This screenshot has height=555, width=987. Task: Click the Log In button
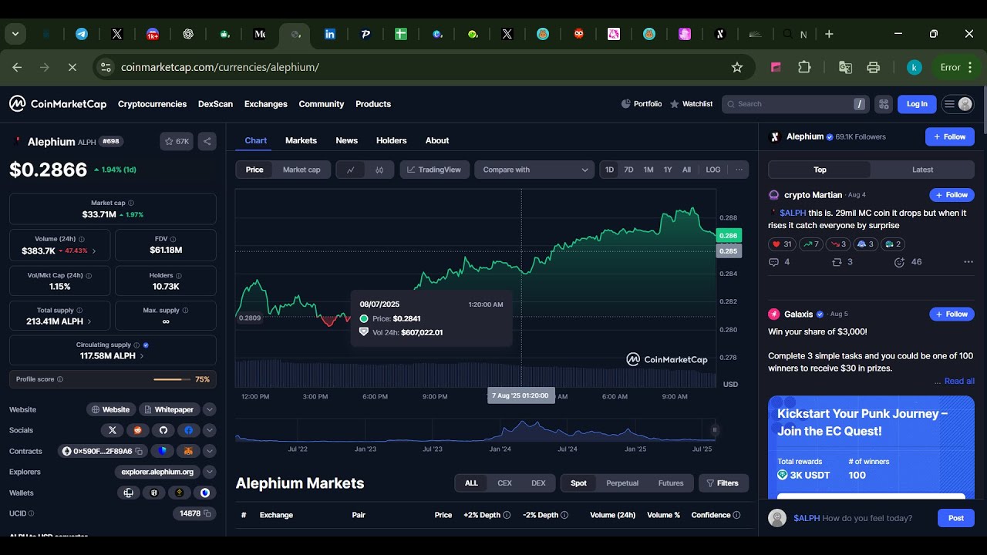(917, 104)
